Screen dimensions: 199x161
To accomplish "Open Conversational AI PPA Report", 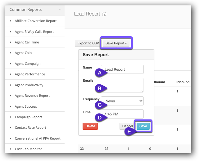I will click(x=38, y=138).
